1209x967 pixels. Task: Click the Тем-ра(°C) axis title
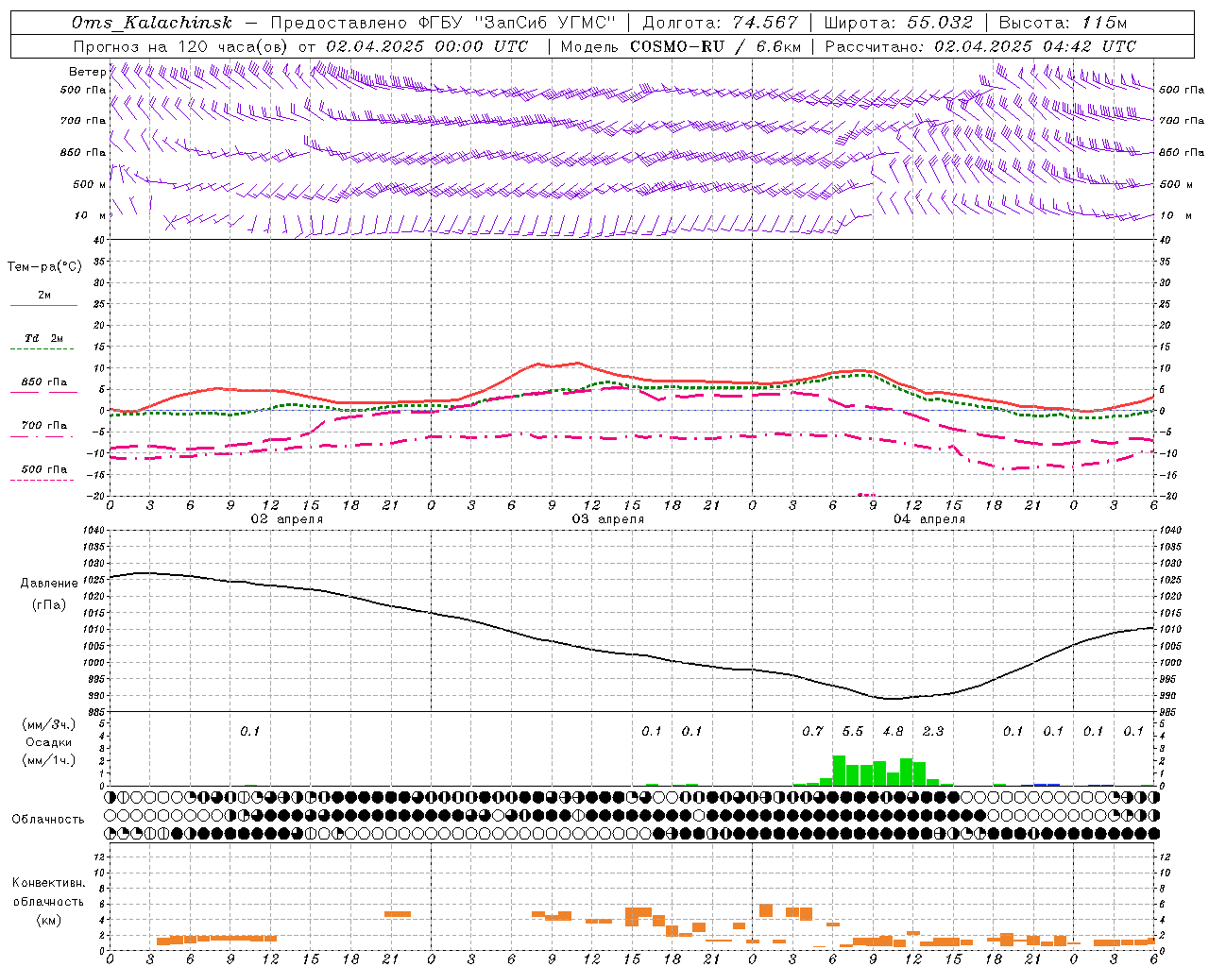[x=44, y=267]
